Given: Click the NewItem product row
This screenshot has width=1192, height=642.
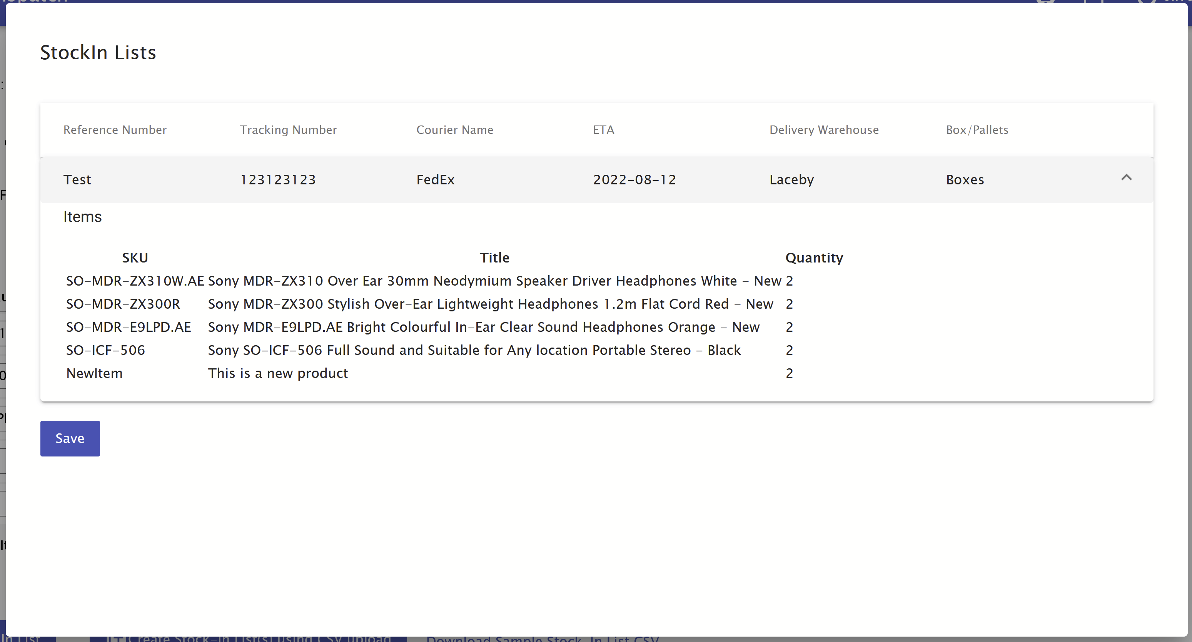Looking at the screenshot, I should [x=94, y=373].
